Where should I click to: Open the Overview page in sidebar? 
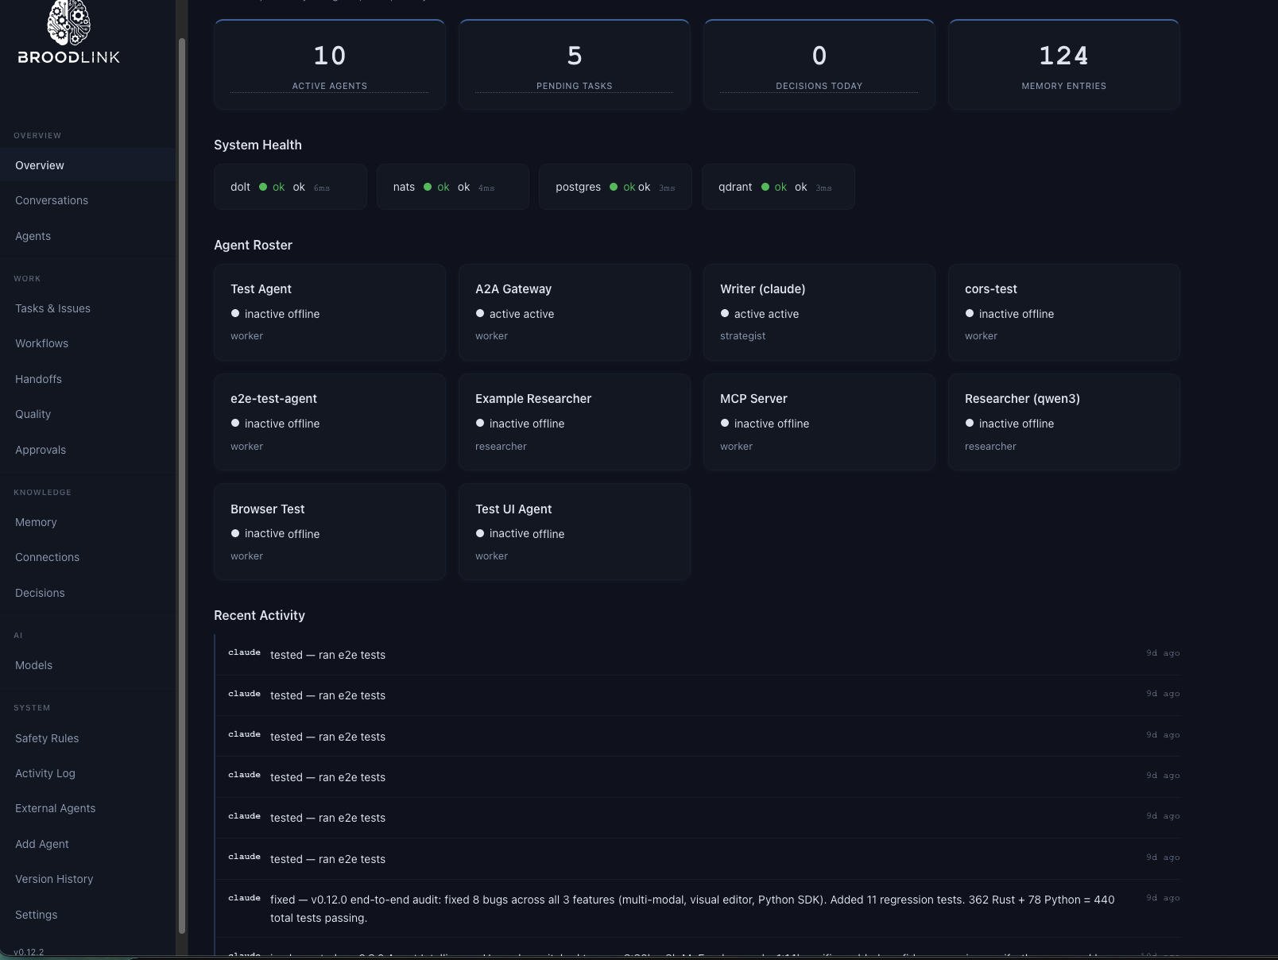coord(87,165)
